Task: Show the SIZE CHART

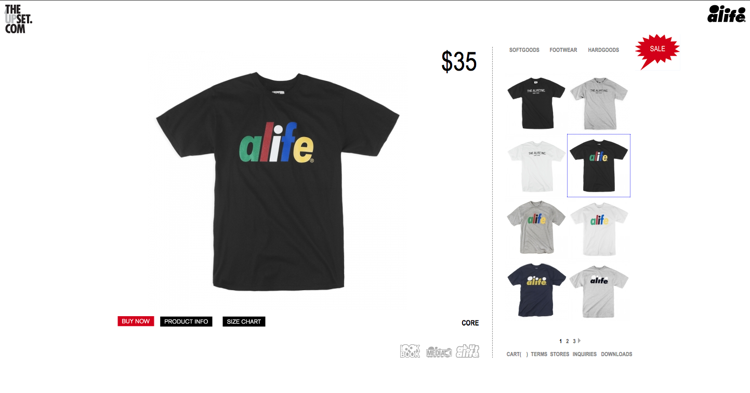Action: point(244,322)
